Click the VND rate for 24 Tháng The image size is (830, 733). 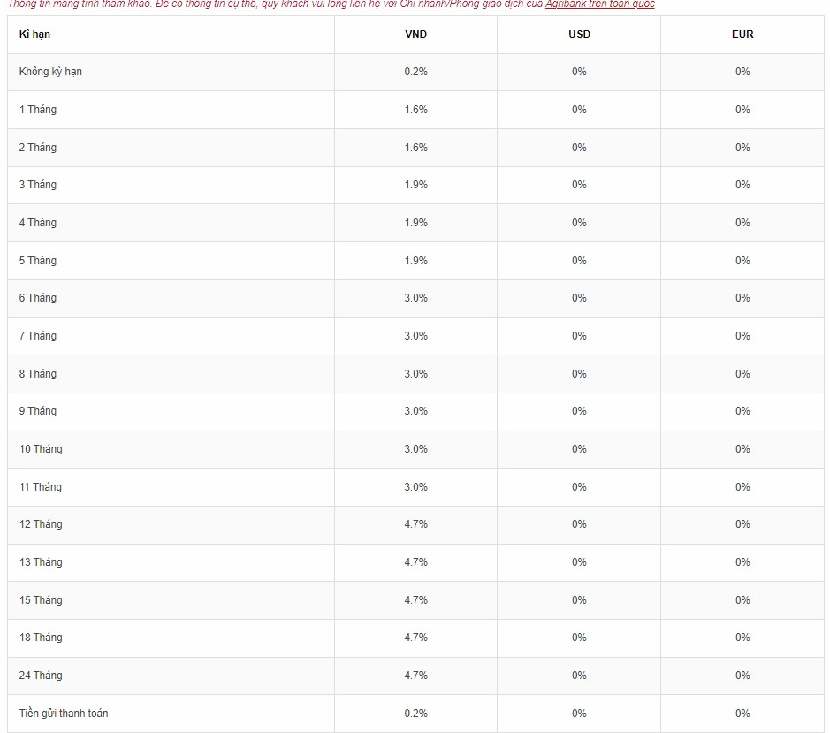415,676
